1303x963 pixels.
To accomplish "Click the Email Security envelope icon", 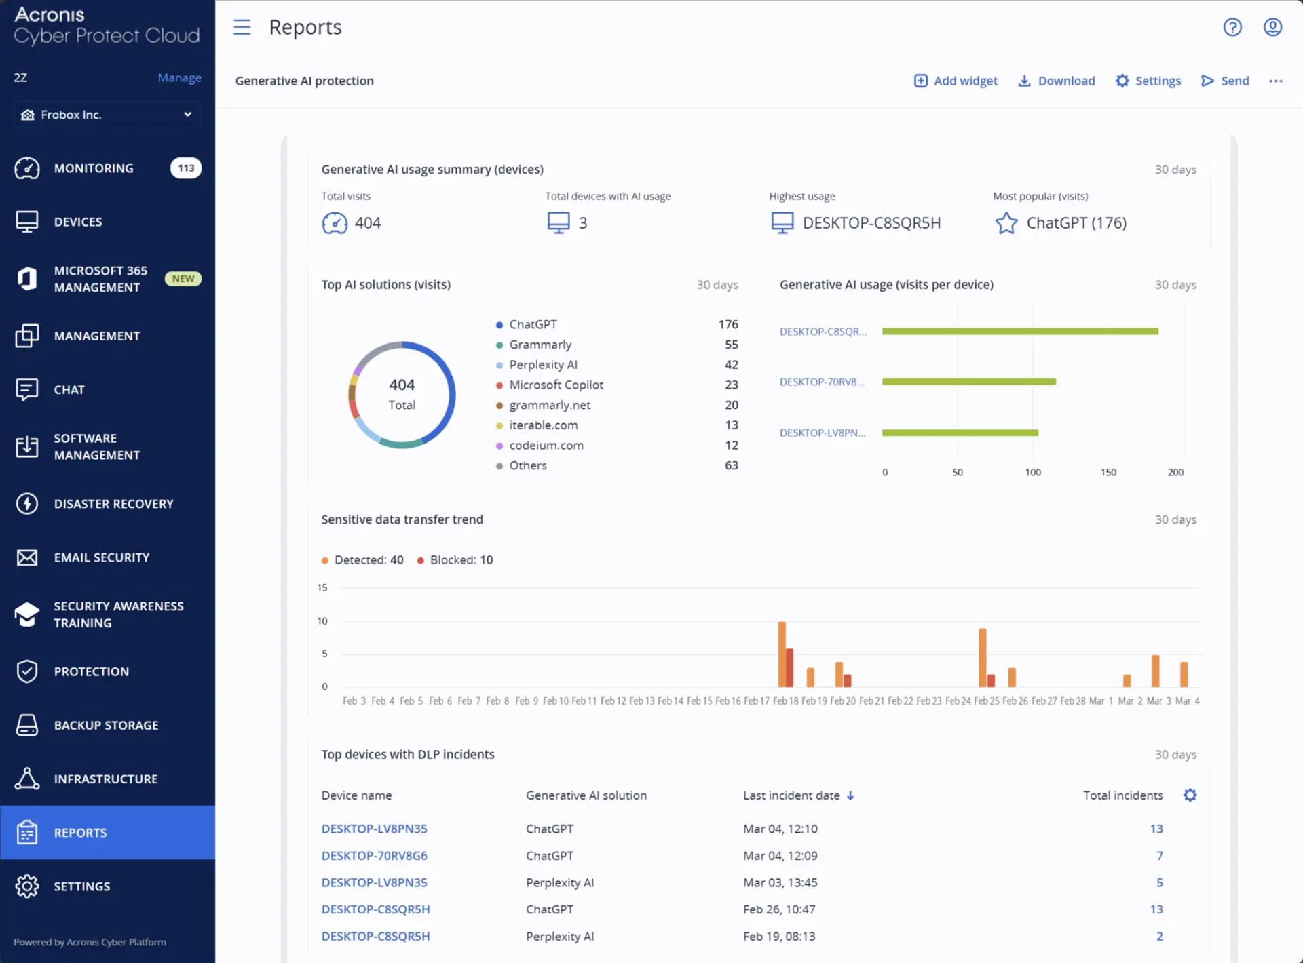I will (x=27, y=557).
